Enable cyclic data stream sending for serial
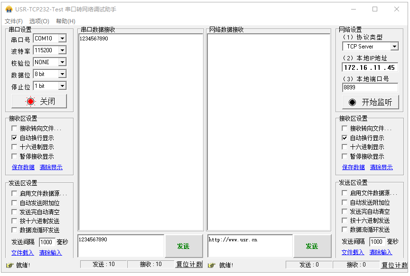This screenshot has width=410, height=276. pos(14,230)
